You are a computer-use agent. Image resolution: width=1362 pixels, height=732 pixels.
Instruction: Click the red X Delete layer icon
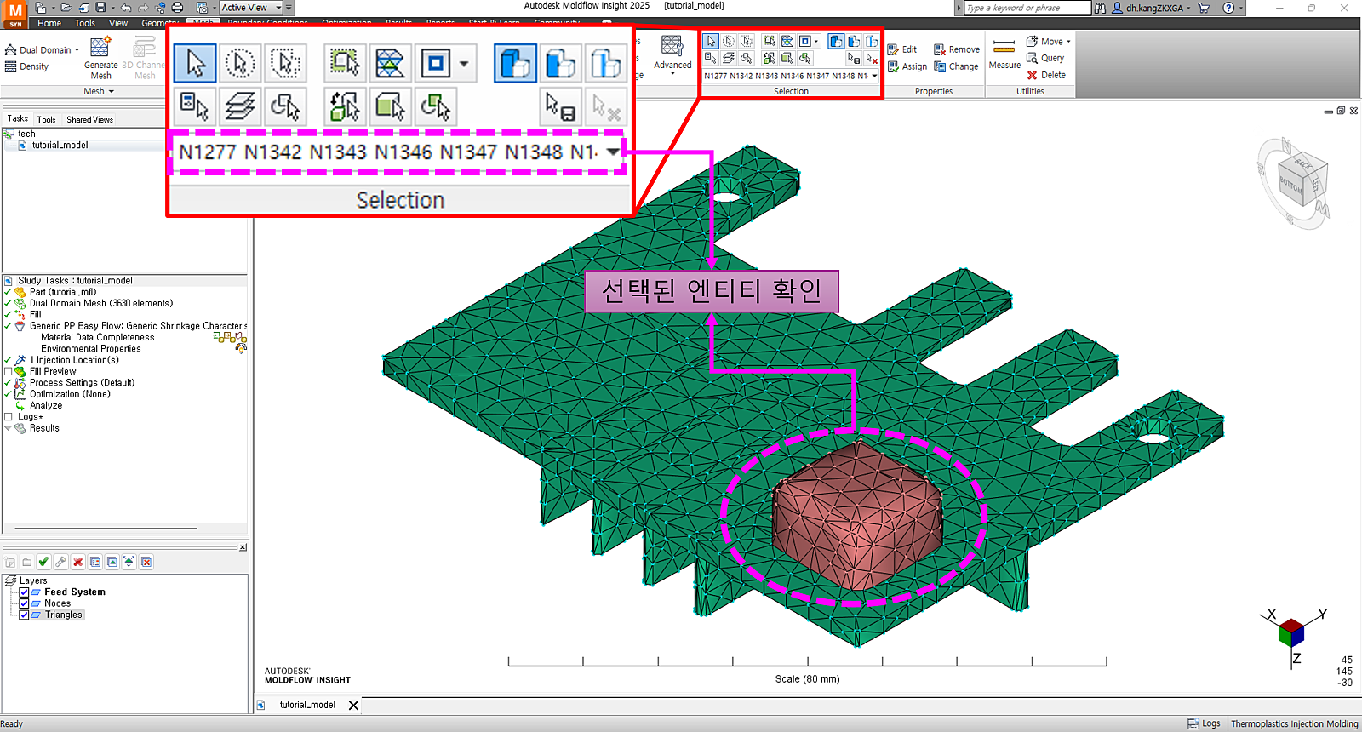click(77, 562)
